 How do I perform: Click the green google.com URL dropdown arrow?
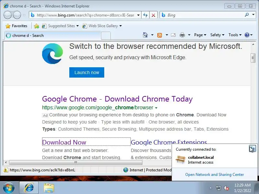point(156,108)
